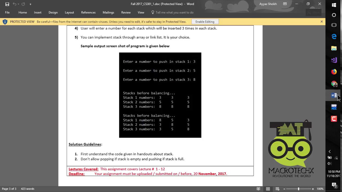
Task: Click the Lectures Covered label
Action: 84,169
